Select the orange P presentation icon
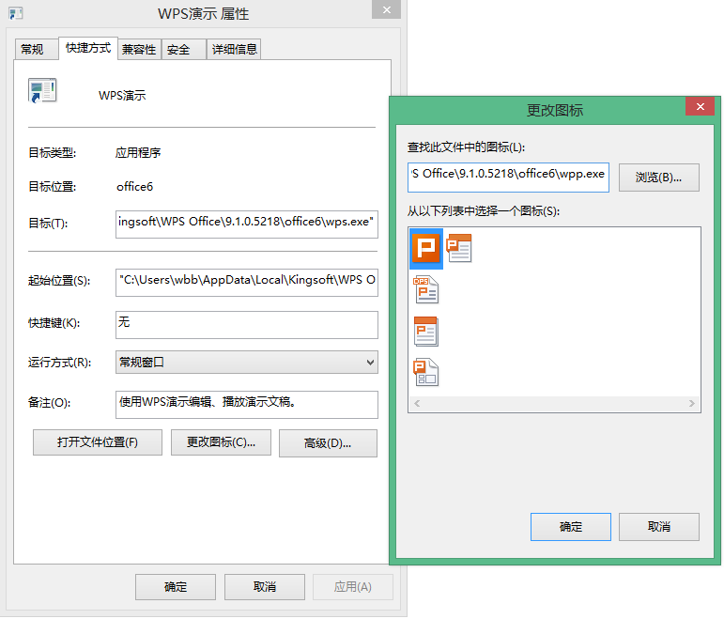 click(425, 248)
